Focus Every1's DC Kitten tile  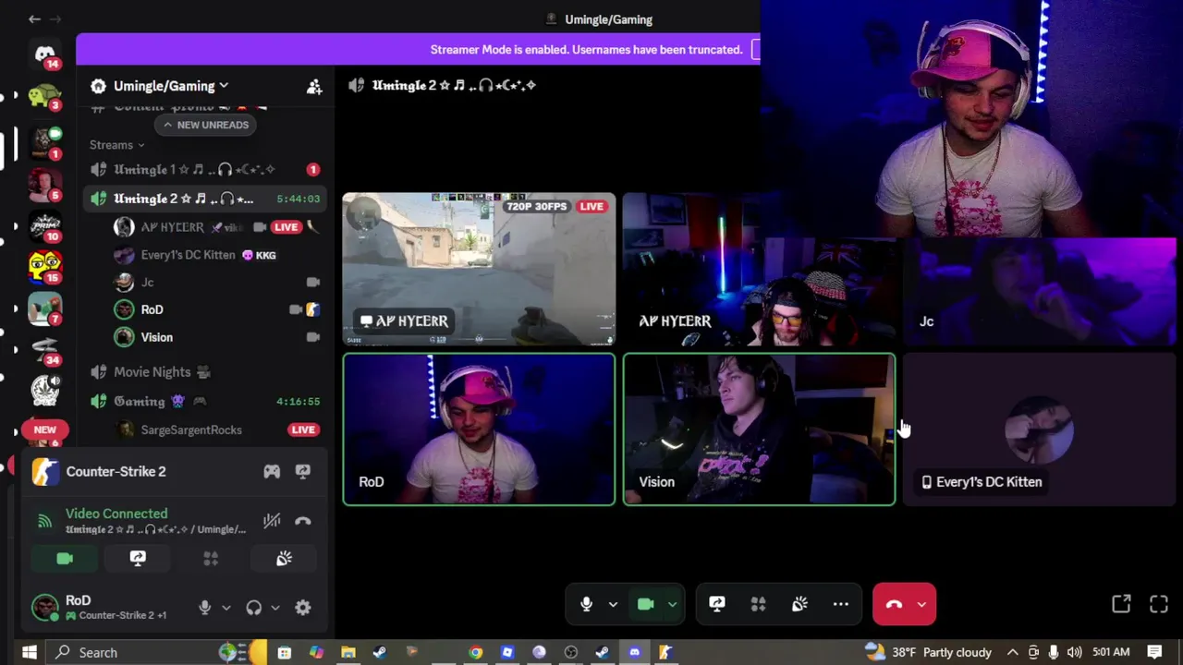(x=1040, y=429)
